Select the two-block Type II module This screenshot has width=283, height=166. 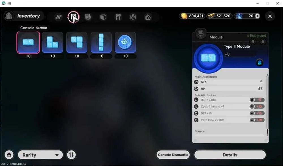point(28,42)
